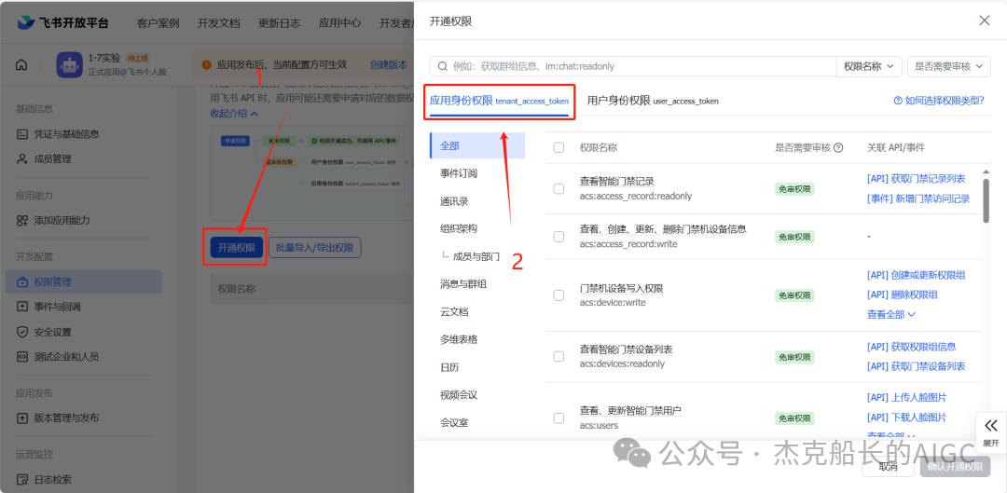Click the help icon beside 是否需要审核 column
This screenshot has height=493, width=1007.
point(838,147)
